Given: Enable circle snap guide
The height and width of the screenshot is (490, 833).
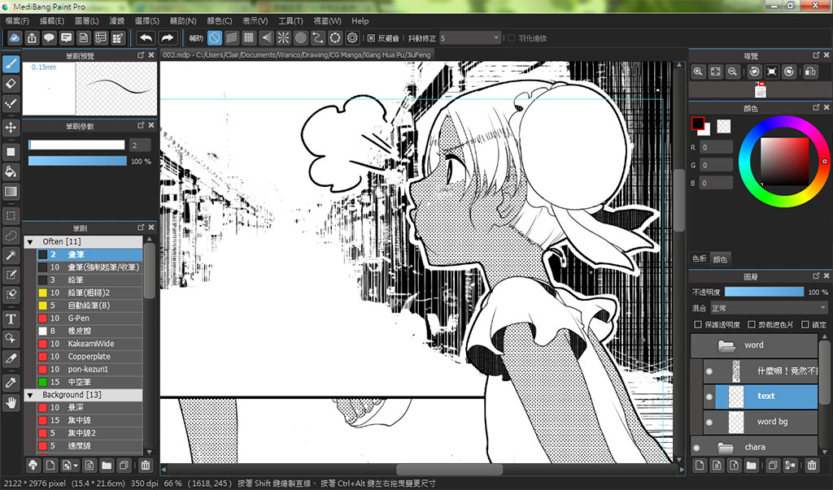Looking at the screenshot, I should (x=301, y=37).
